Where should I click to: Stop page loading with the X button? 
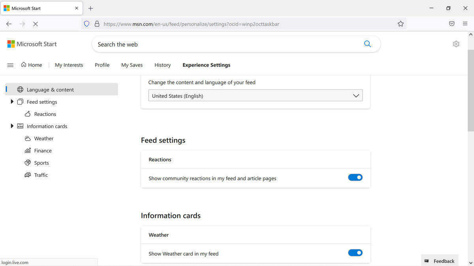tap(35, 24)
